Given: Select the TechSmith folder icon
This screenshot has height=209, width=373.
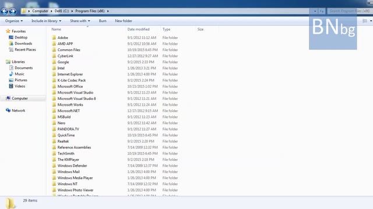Looking at the screenshot, I should point(54,153).
